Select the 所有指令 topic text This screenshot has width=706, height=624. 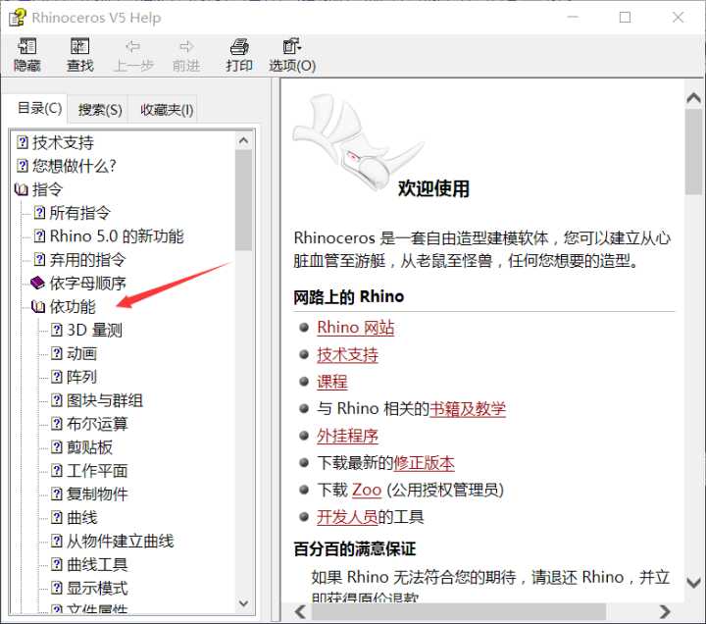point(79,213)
